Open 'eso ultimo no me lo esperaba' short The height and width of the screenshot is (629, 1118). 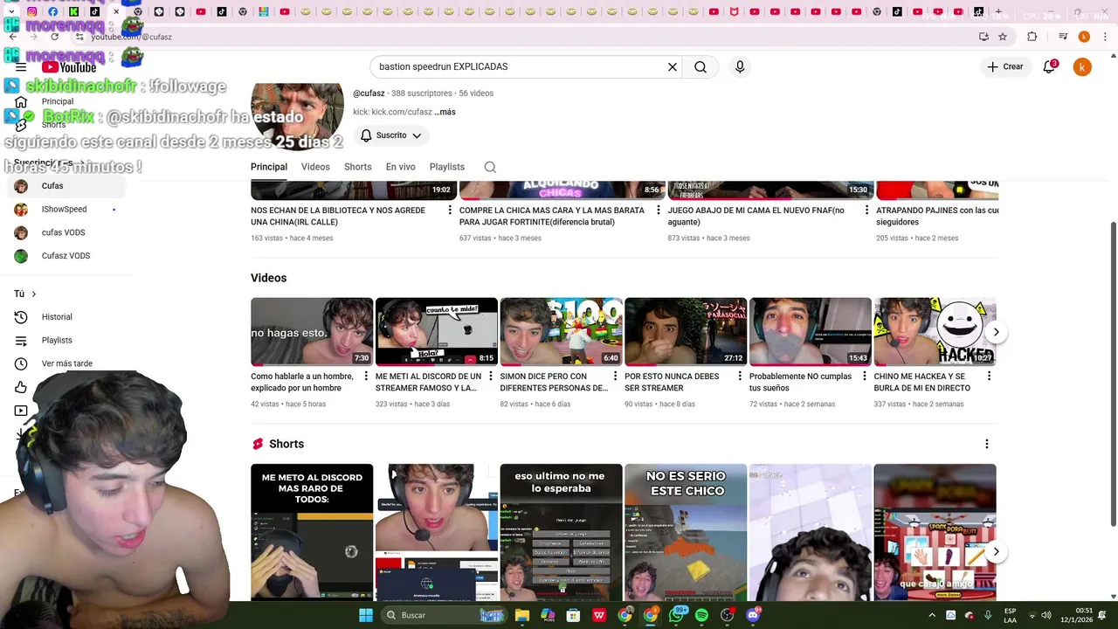[x=561, y=532]
